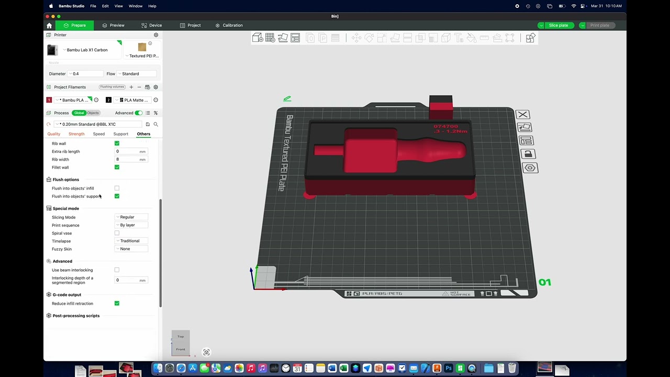The height and width of the screenshot is (377, 670).
Task: Click the plate lock icon
Action: [x=528, y=154]
